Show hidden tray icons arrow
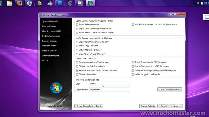The image size is (209, 117). tap(194, 3)
